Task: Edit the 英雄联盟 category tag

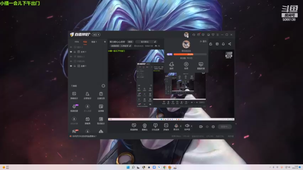Action: (x=121, y=46)
